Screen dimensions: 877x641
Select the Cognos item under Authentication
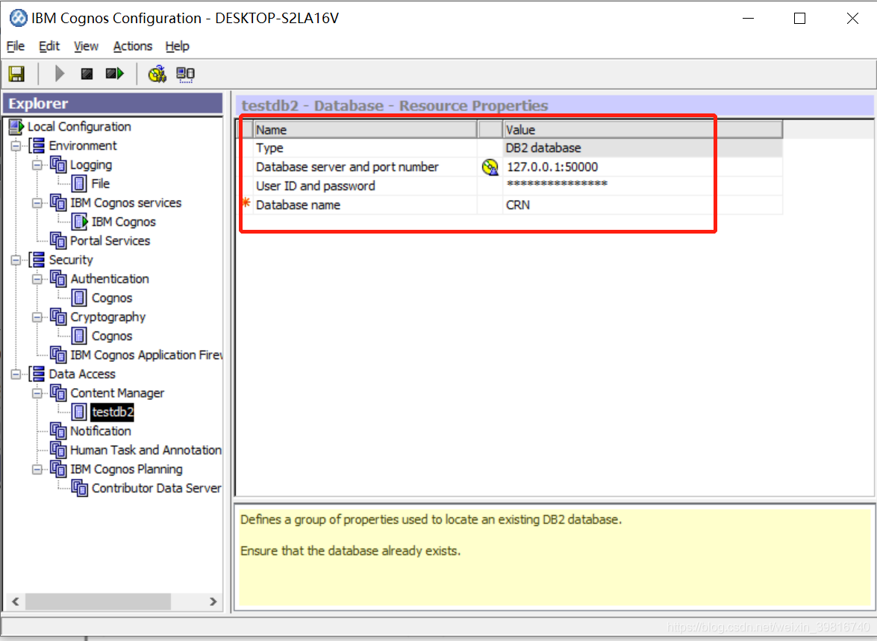[112, 298]
